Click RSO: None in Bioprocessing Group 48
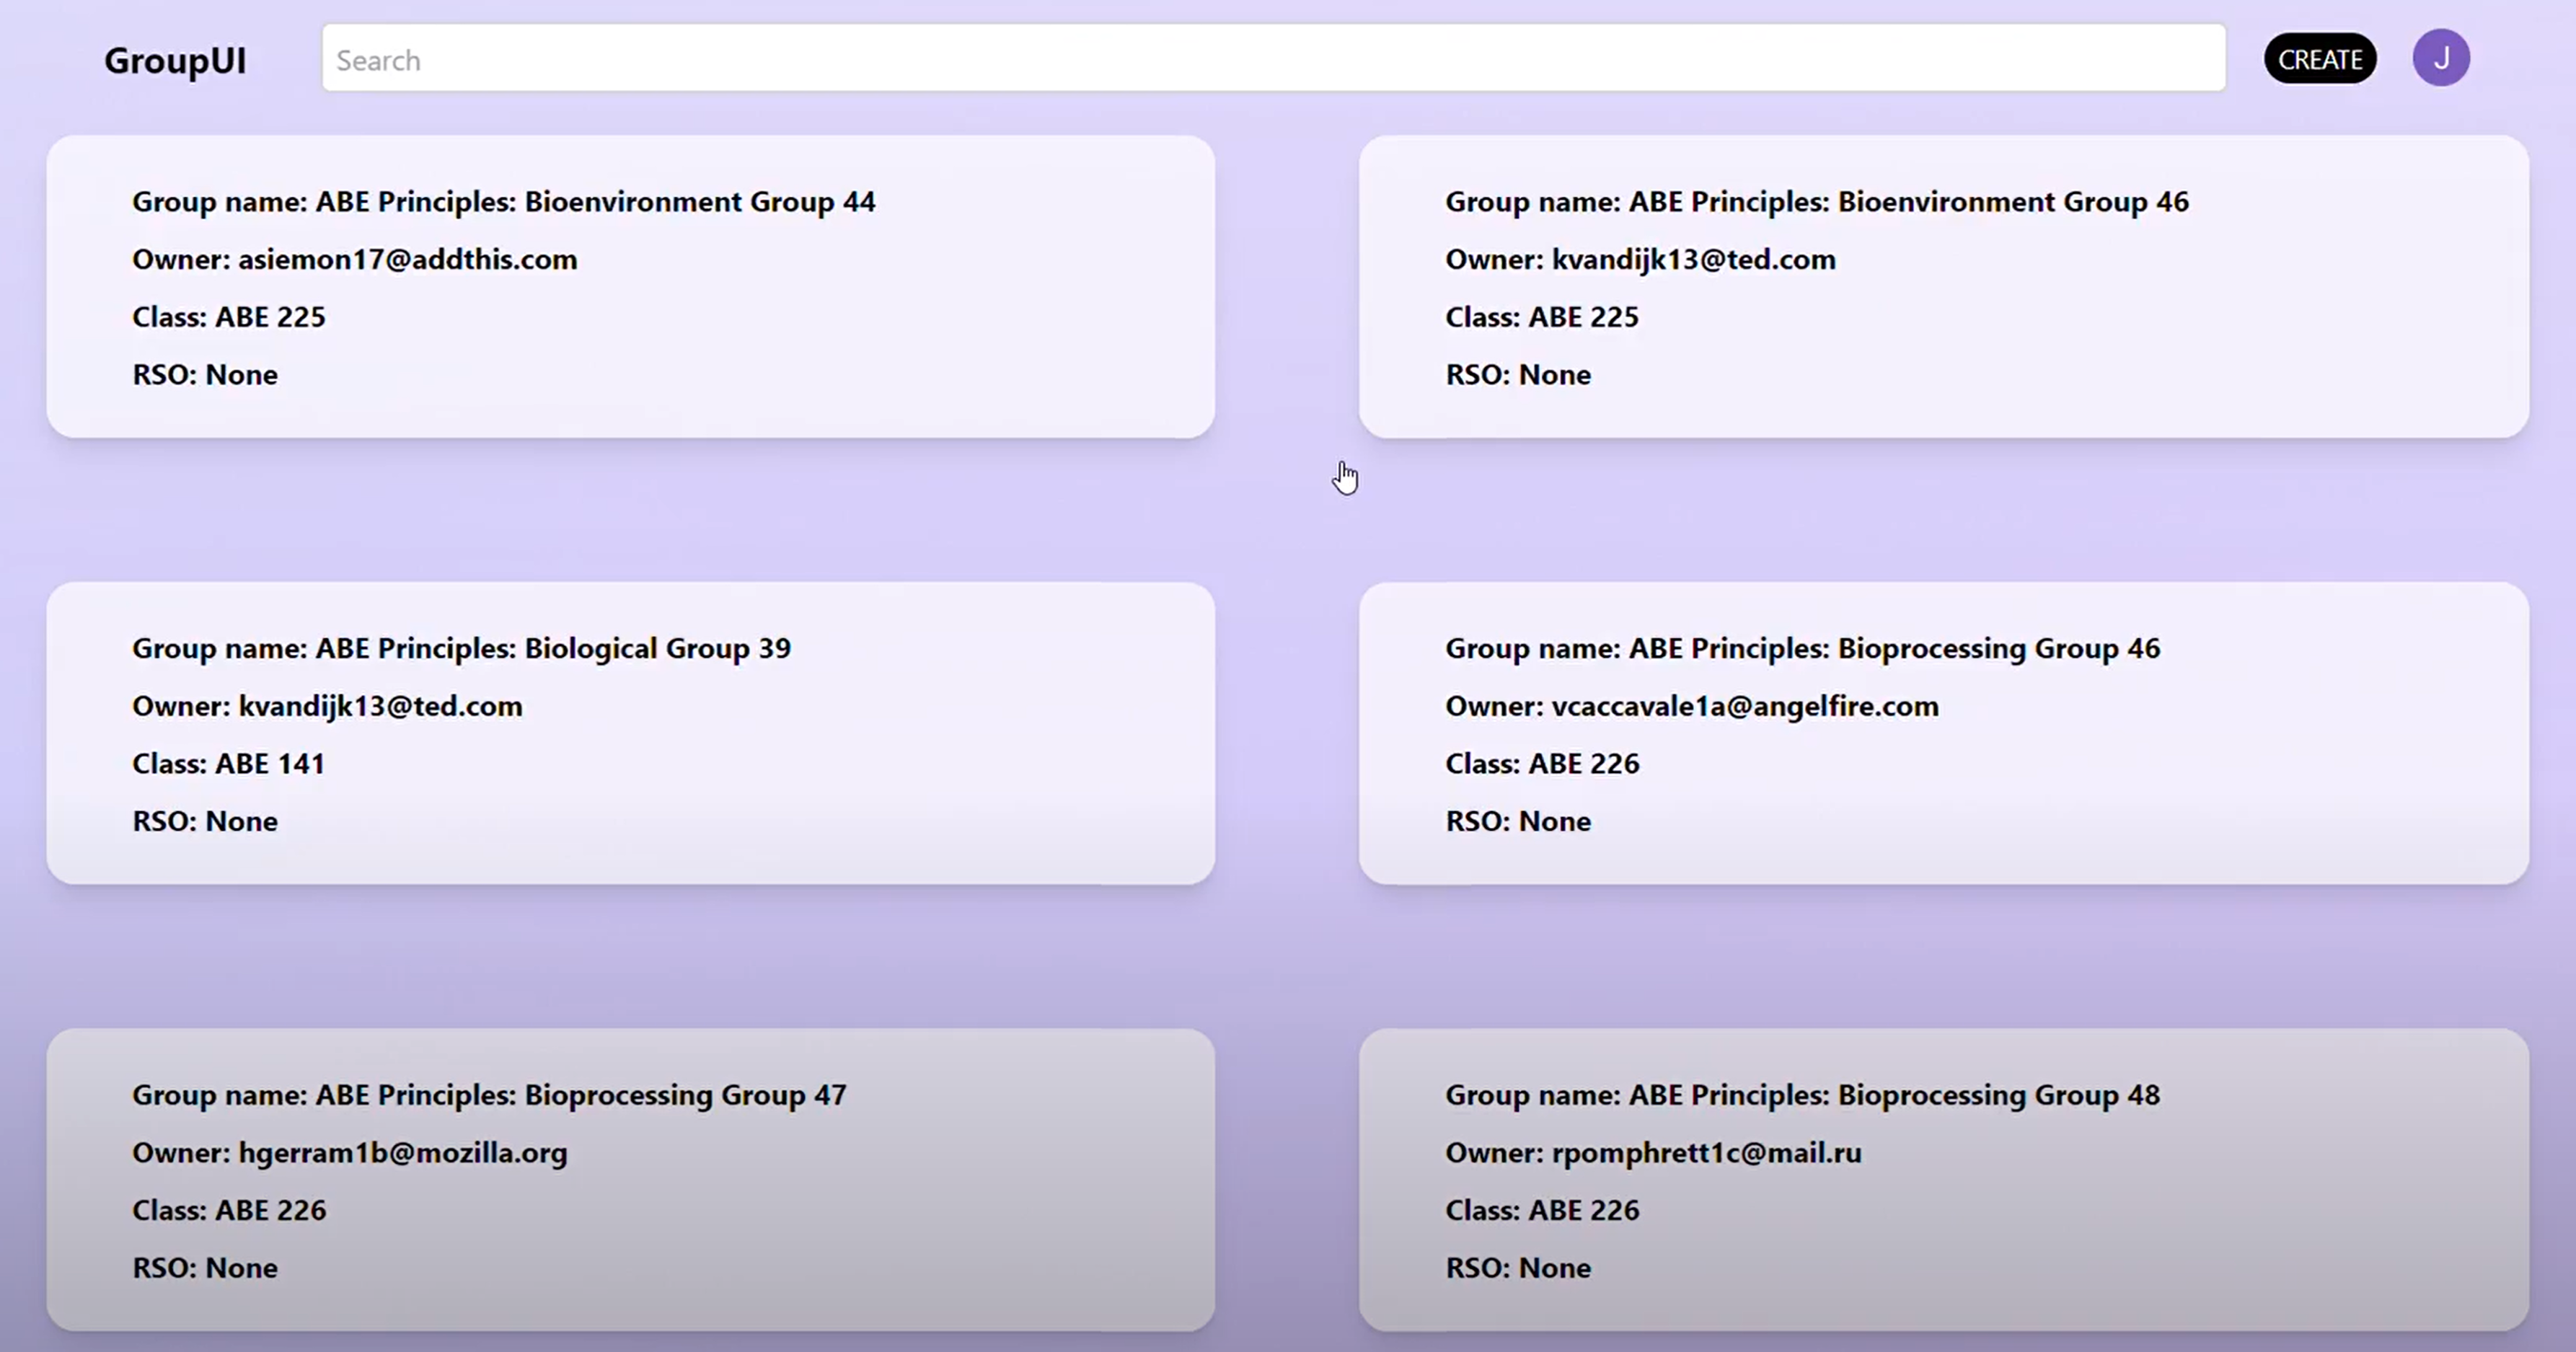2576x1352 pixels. point(1518,1268)
